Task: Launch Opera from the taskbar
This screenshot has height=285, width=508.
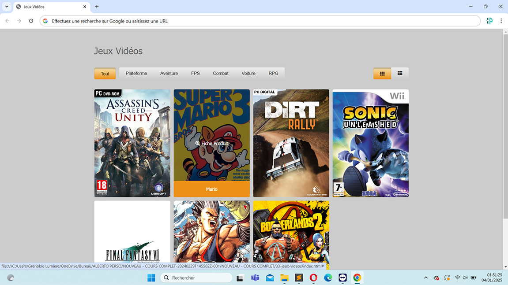Action: click(313, 278)
